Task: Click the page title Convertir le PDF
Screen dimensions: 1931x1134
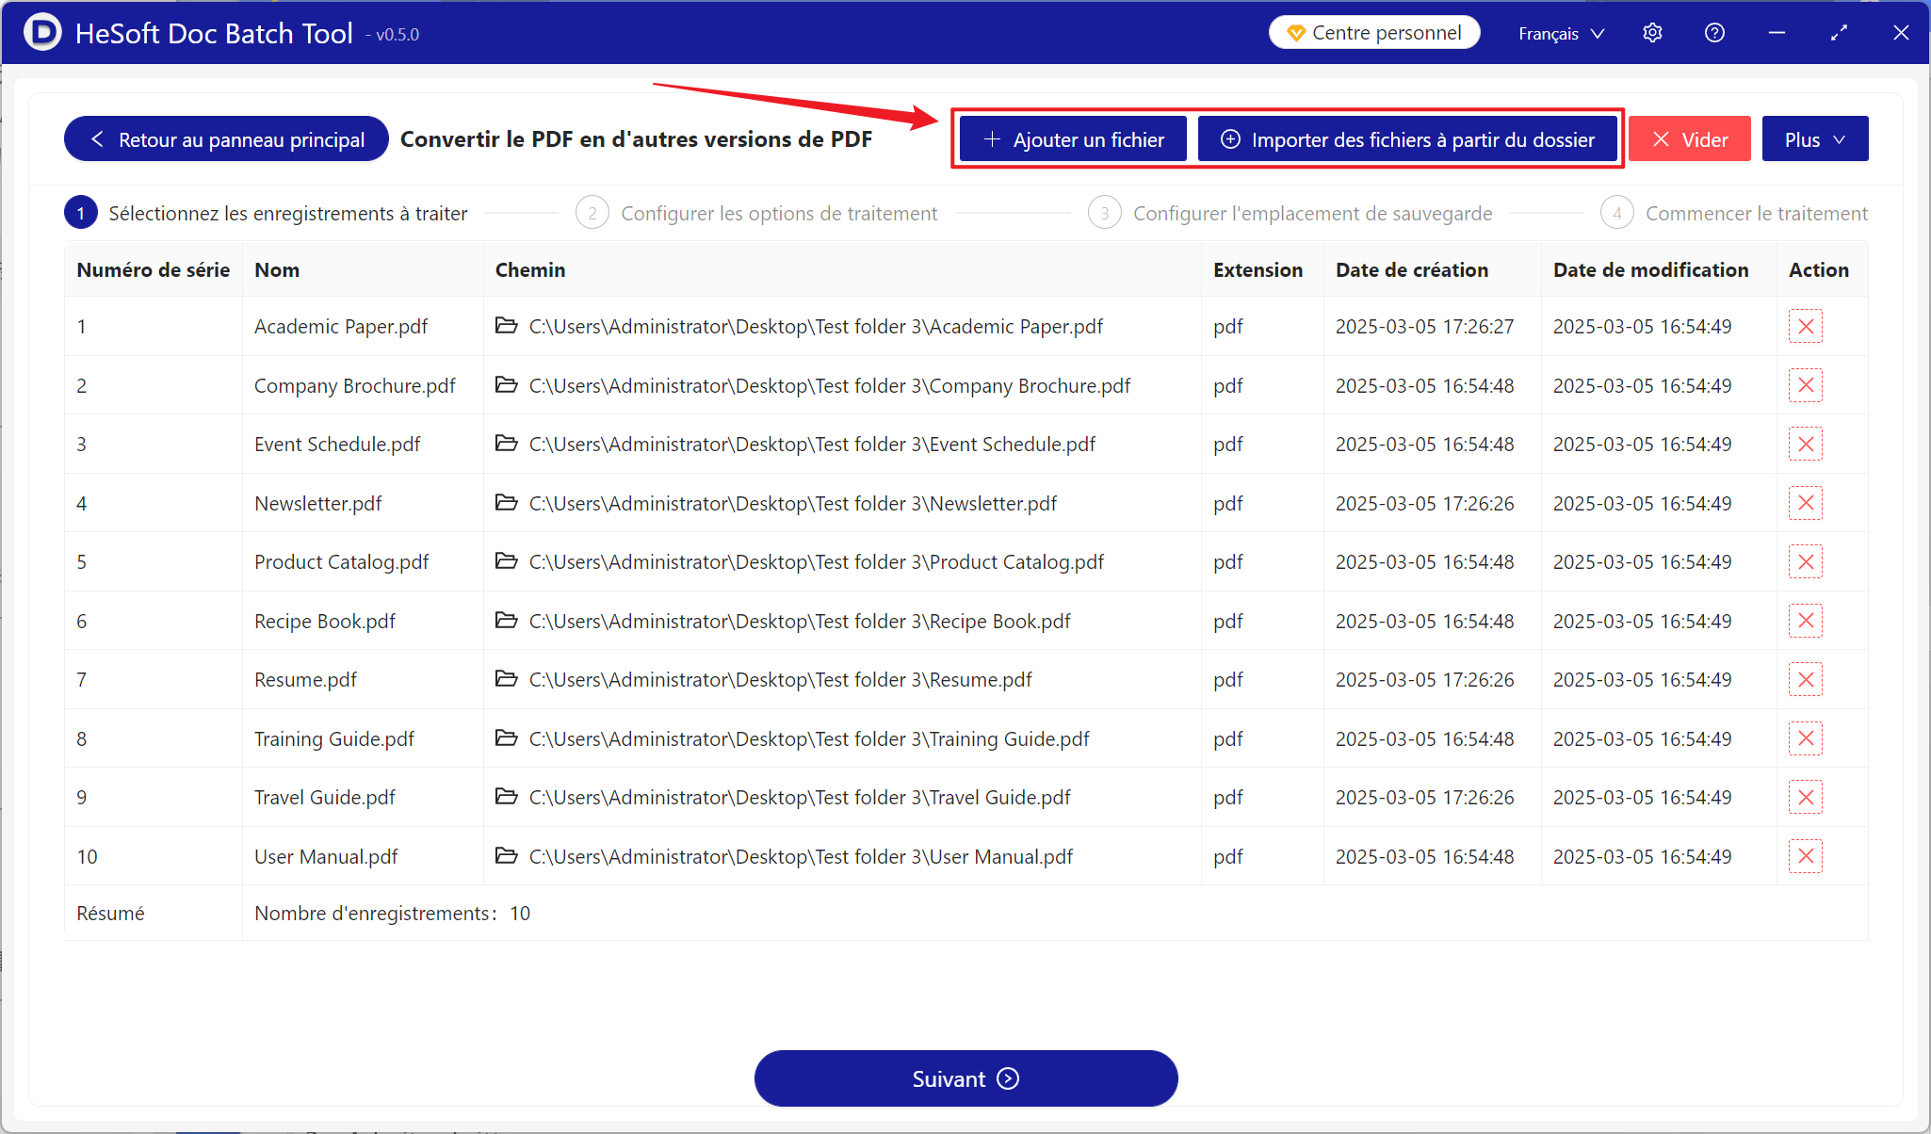Action: click(636, 139)
